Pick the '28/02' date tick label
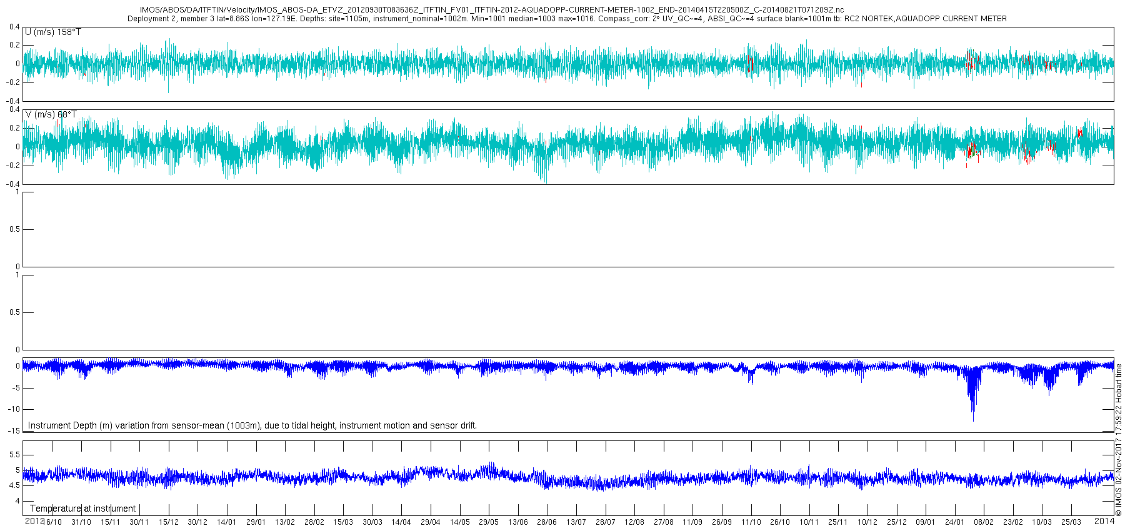 tap(314, 522)
